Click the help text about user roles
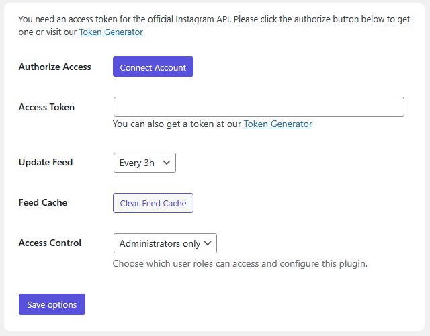Viewport: 430px width, 336px height. coord(240,263)
